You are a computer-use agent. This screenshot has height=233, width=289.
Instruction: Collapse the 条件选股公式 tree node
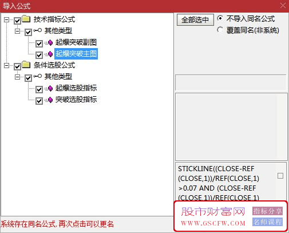click(x=6, y=66)
